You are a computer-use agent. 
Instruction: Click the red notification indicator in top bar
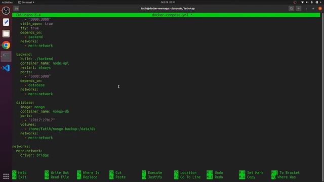point(295,2)
